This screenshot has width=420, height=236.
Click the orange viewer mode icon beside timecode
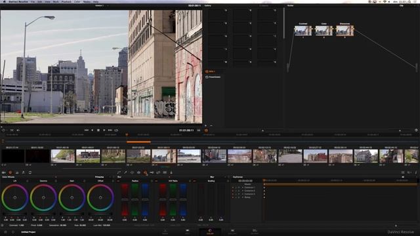coord(206,130)
